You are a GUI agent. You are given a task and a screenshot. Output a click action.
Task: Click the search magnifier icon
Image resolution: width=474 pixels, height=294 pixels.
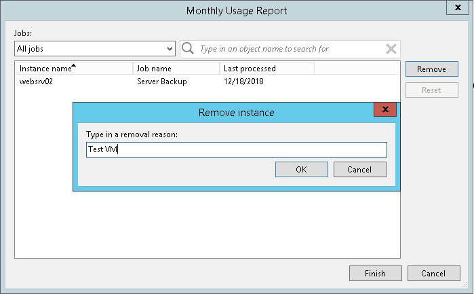pyautogui.click(x=188, y=48)
